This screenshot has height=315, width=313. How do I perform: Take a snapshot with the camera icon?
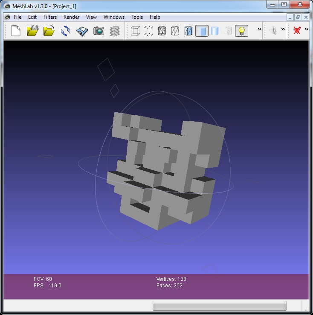[99, 31]
